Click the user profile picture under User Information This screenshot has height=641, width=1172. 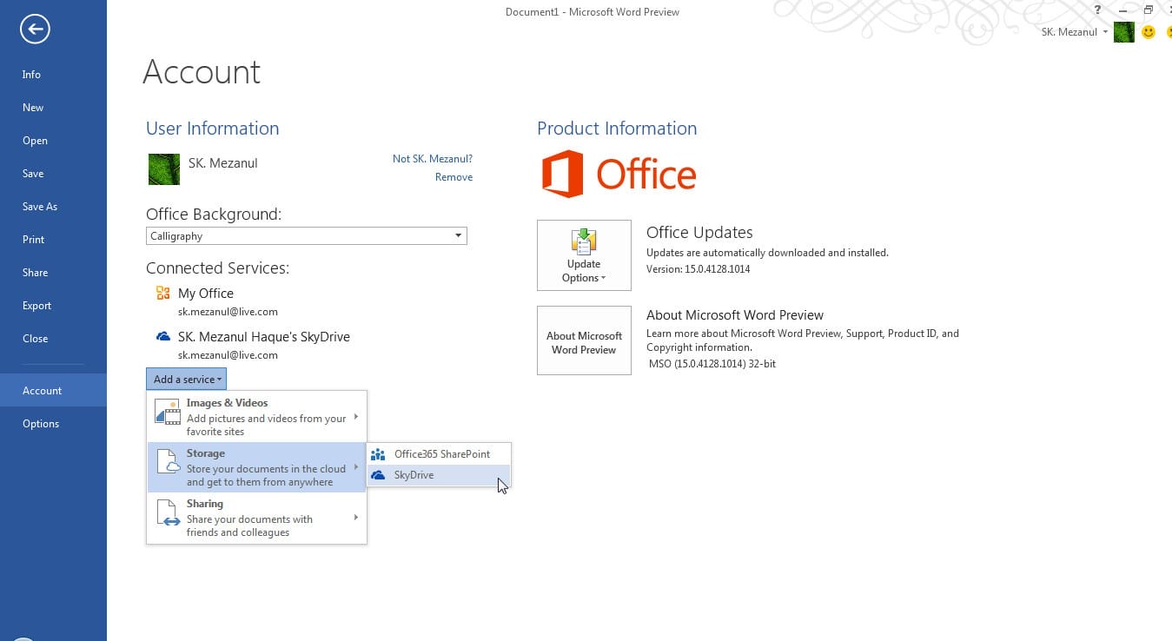click(x=164, y=169)
